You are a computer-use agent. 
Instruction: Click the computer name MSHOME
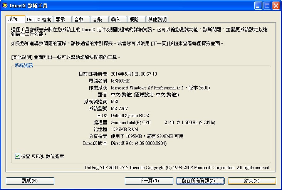(120, 81)
